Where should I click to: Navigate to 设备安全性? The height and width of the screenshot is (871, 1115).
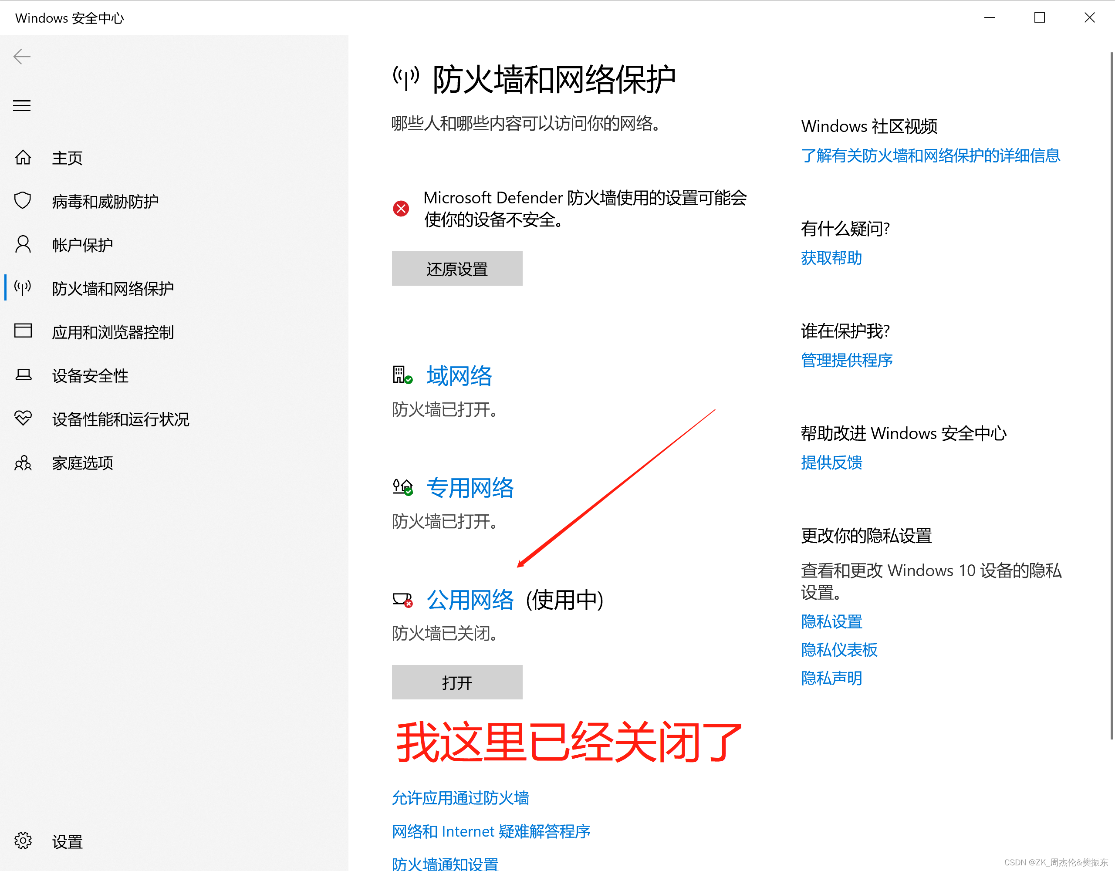(90, 376)
